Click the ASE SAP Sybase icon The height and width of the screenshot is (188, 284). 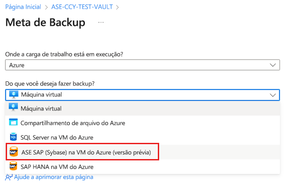13,152
